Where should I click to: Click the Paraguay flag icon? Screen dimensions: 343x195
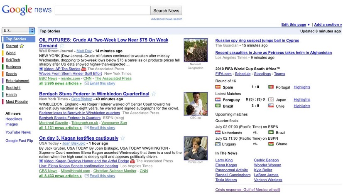[218, 100]
